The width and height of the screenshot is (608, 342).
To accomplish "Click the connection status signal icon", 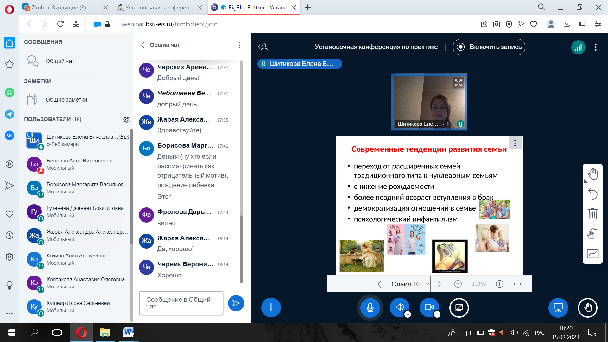I will pyautogui.click(x=578, y=47).
